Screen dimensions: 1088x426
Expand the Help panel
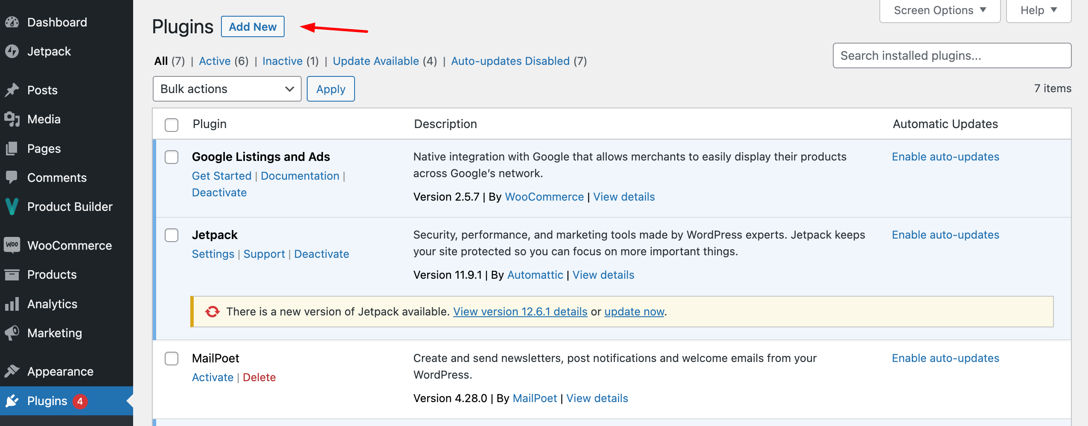click(1039, 10)
